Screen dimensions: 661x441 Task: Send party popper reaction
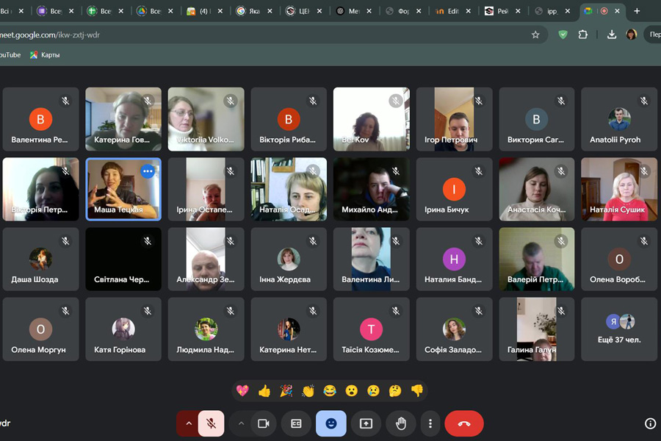(x=286, y=391)
